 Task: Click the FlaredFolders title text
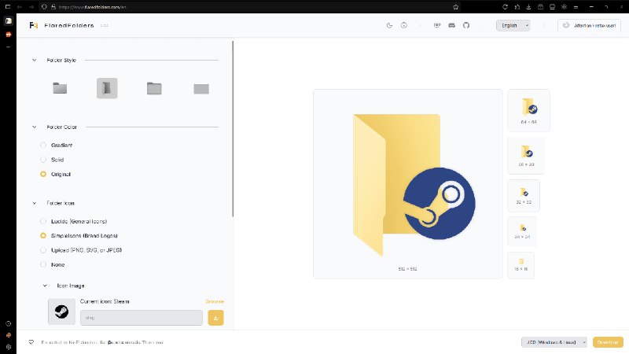tap(69, 25)
